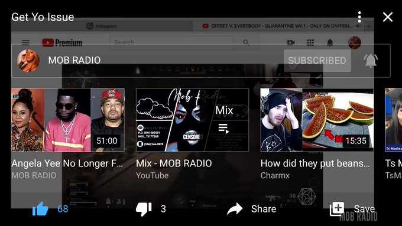
Task: Click the title 'Mix - MOB RADIO'
Action: (x=174, y=163)
